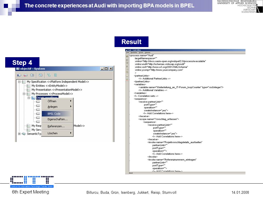Click the folder icon beside My Serv
Screen dimensions: 263x197
(x=29, y=130)
